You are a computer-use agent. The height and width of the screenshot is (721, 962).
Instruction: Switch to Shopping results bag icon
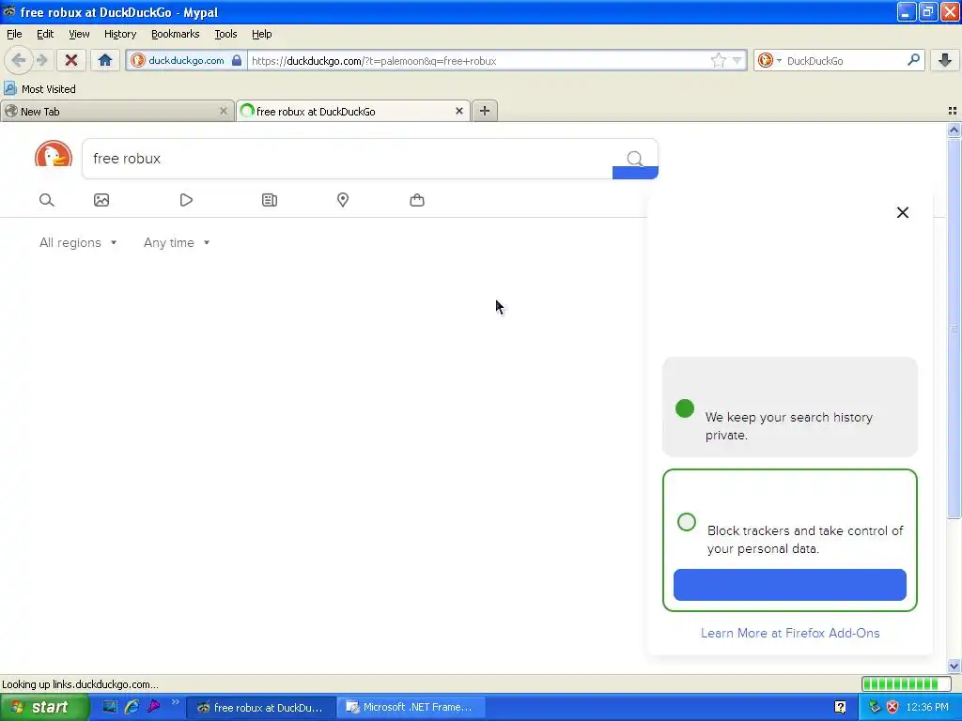coord(417,200)
